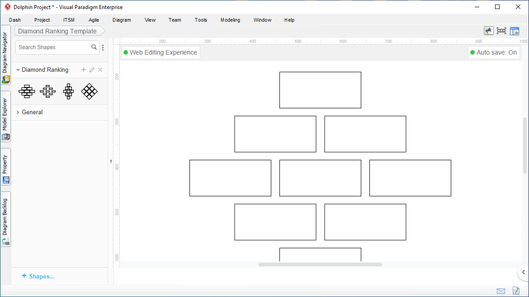The image size is (529, 297).
Task: Click the Diagram Navigator icon
Action: pyautogui.click(x=6, y=79)
